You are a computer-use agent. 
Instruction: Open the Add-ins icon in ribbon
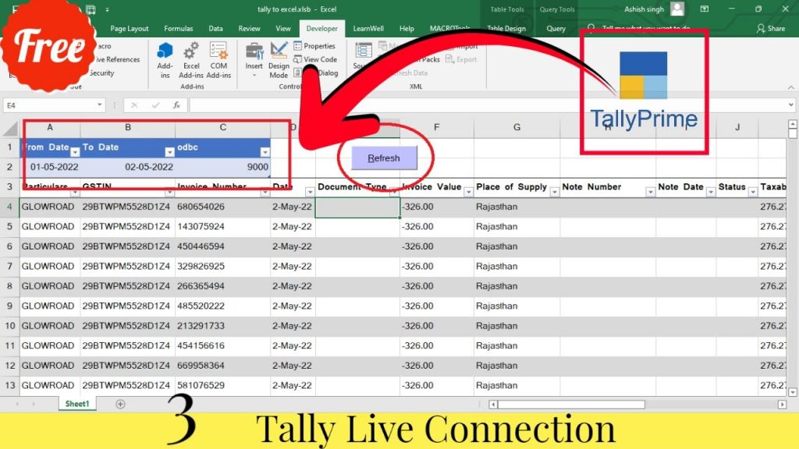165,60
